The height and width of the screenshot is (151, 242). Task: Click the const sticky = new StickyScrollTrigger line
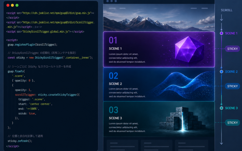click(50, 58)
